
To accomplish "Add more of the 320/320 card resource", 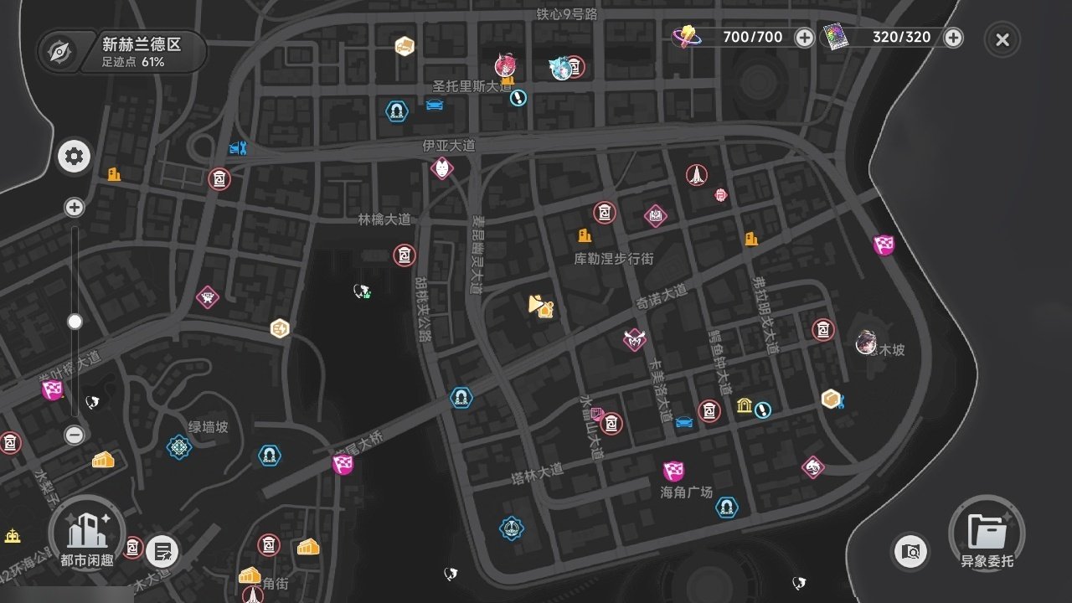I will tap(953, 38).
